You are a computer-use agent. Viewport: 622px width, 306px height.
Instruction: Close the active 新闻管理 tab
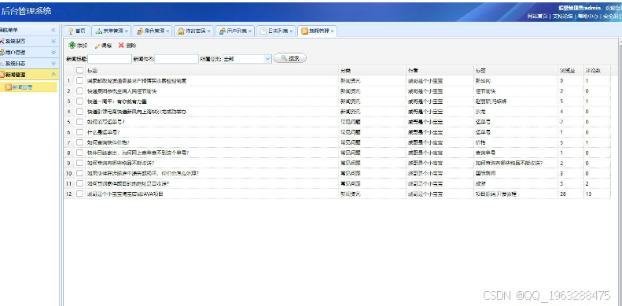(333, 31)
